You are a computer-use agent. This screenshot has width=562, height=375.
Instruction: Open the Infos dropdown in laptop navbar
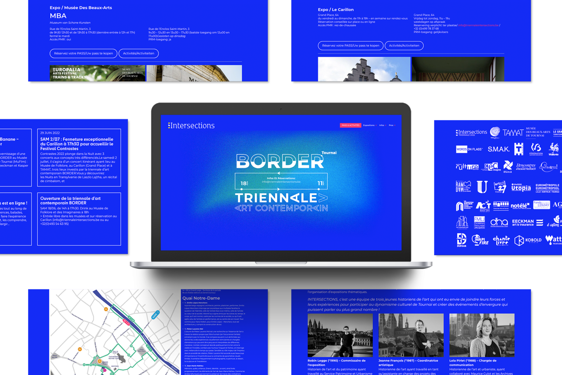[x=382, y=125]
